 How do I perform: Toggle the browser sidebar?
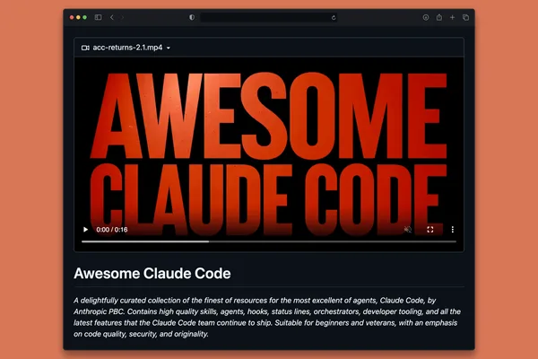(98, 17)
